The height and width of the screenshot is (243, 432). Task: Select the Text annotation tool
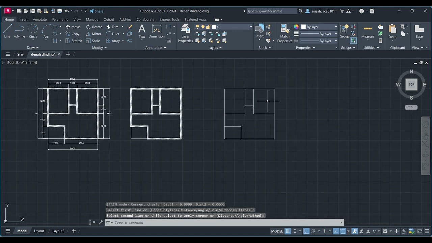[142, 31]
